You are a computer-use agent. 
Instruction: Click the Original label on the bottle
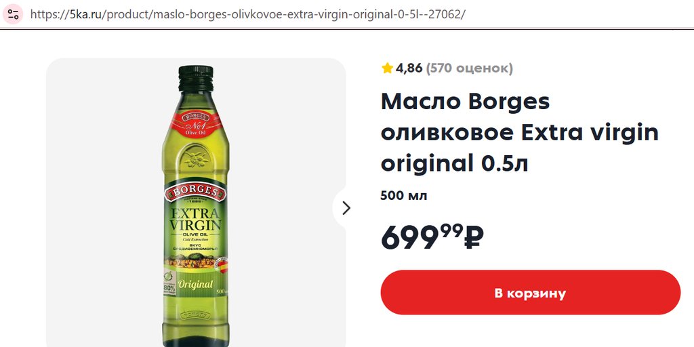click(x=195, y=284)
